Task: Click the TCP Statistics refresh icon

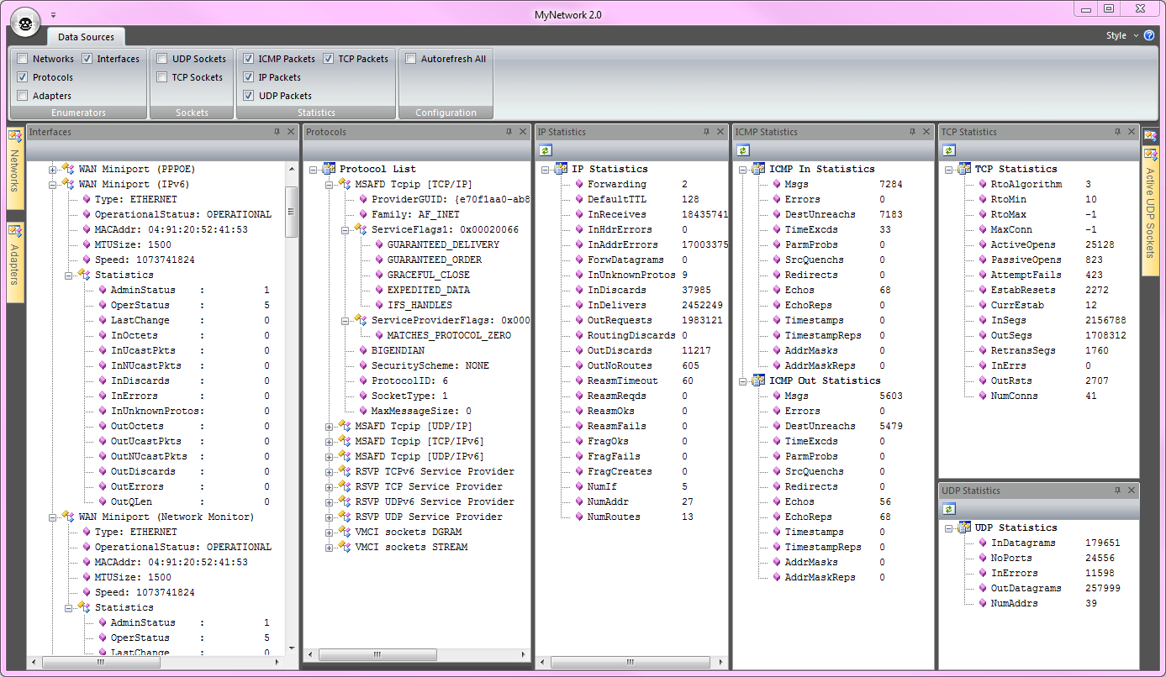Action: pyautogui.click(x=949, y=150)
